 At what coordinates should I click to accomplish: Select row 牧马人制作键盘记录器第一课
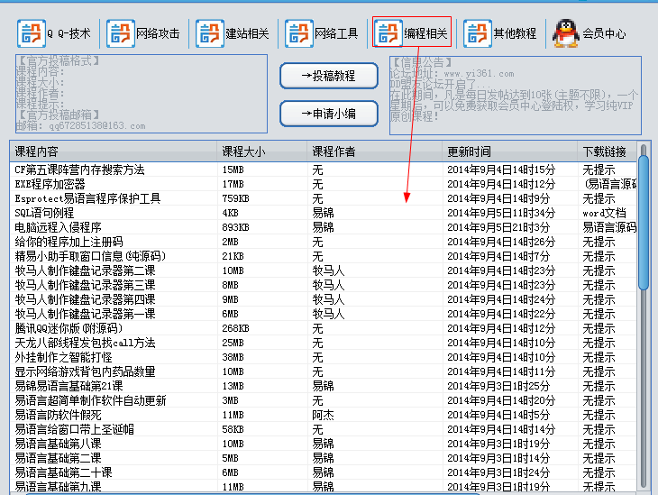click(323, 314)
